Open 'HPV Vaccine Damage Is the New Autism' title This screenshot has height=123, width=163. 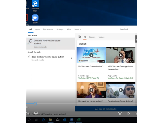pyautogui.click(x=120, y=68)
